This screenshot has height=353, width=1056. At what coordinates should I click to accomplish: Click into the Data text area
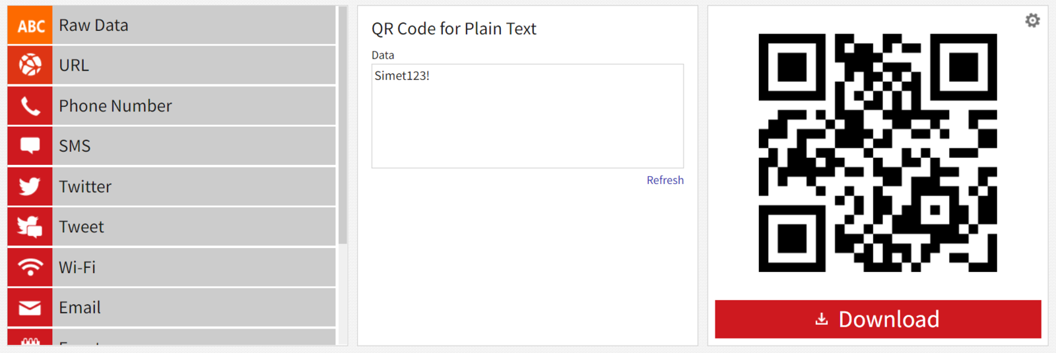[x=527, y=116]
